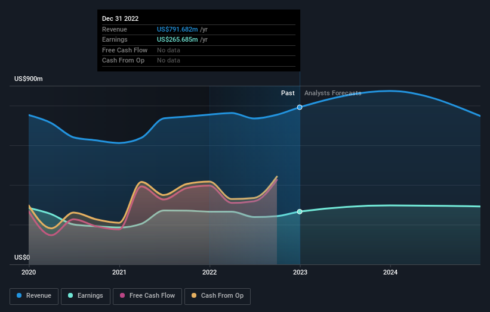
Task: Click the Earnings row label in tooltip
Action: pos(115,39)
